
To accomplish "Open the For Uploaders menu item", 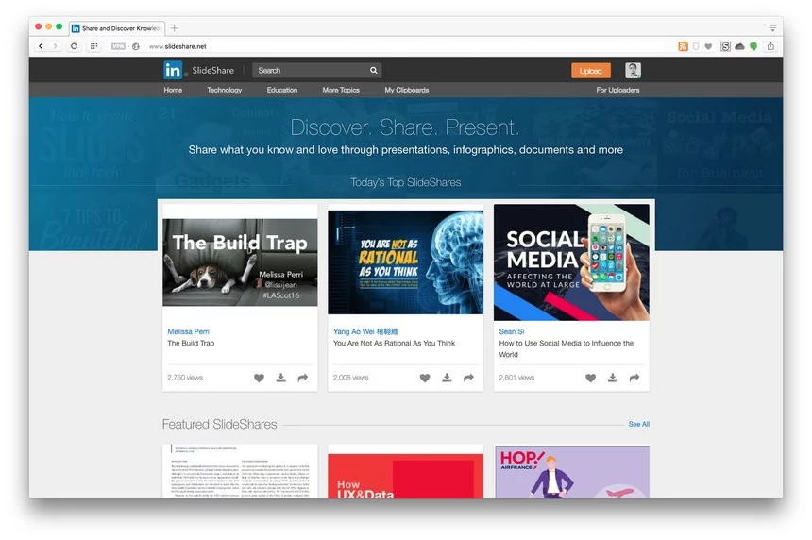I will click(x=617, y=90).
